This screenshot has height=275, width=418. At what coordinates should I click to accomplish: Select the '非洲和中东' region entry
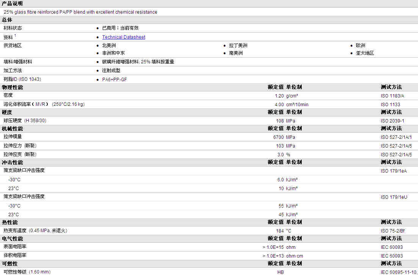click(x=113, y=53)
